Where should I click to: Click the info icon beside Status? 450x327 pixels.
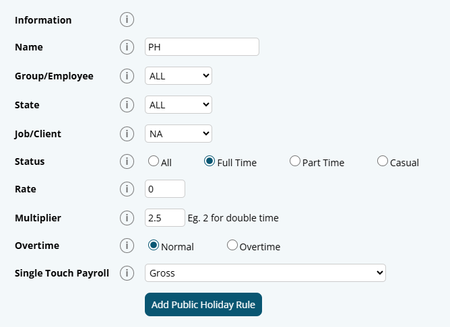click(127, 161)
